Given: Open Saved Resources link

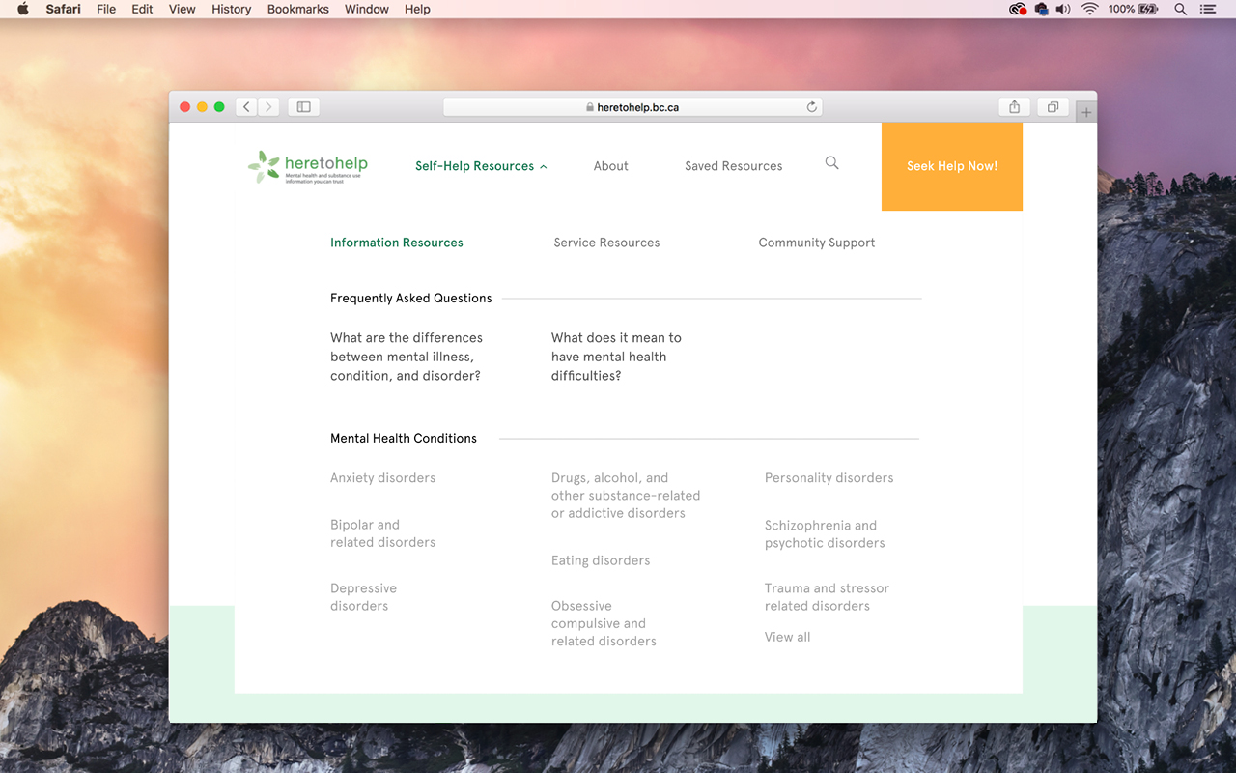Looking at the screenshot, I should tap(734, 166).
